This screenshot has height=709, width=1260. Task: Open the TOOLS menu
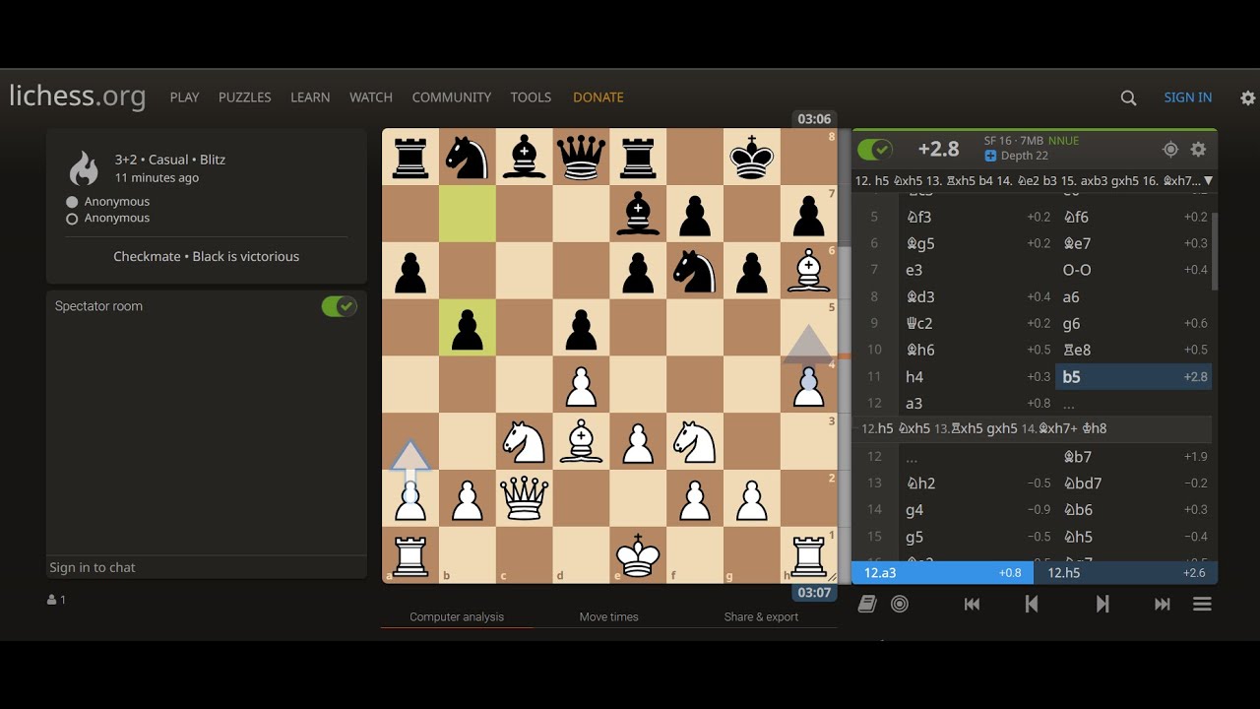click(531, 97)
